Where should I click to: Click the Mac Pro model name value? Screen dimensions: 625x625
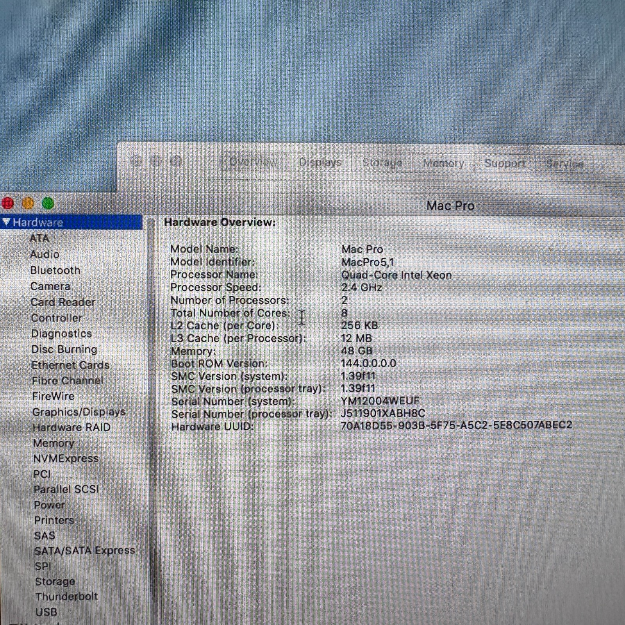coord(362,249)
